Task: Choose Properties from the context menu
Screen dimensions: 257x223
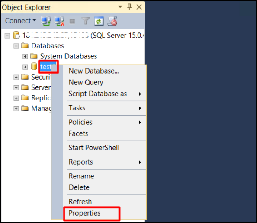Action: [x=84, y=213]
